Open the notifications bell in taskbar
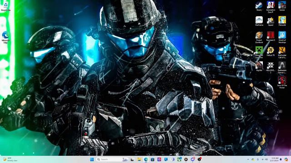This screenshot has height=163, width=291. (x=281, y=159)
